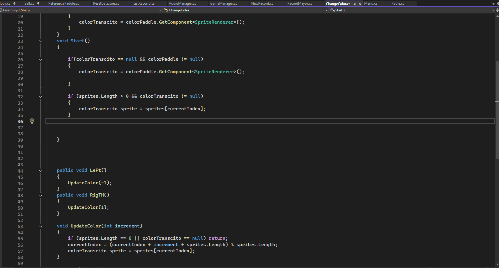This screenshot has width=499, height=268.
Task: Collapse the LeFt() method outline
Action: click(x=40, y=171)
